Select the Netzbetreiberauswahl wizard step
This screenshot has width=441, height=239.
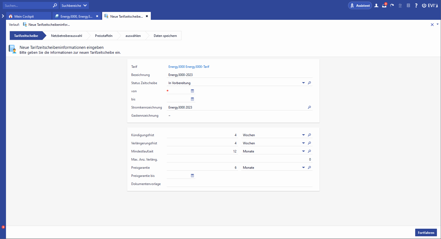[67, 36]
